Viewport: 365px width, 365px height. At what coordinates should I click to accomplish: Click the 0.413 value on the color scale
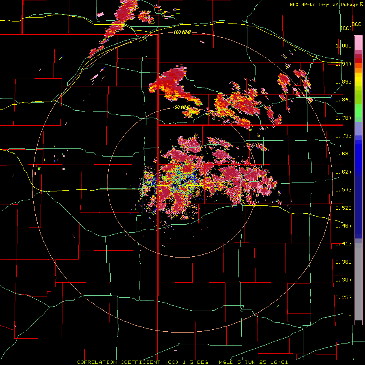(344, 243)
